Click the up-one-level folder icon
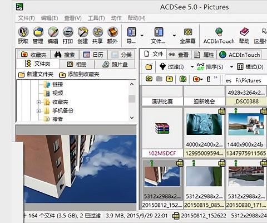This screenshot has height=223, width=267. [169, 79]
